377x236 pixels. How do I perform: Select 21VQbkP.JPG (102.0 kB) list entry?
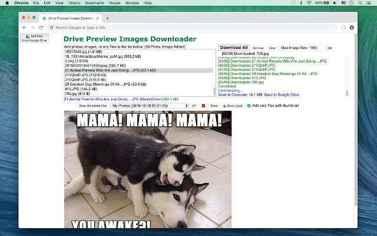[139, 75]
